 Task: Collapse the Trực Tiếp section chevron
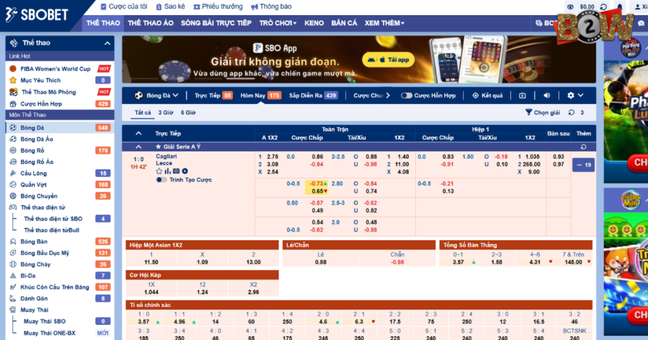coord(139,133)
